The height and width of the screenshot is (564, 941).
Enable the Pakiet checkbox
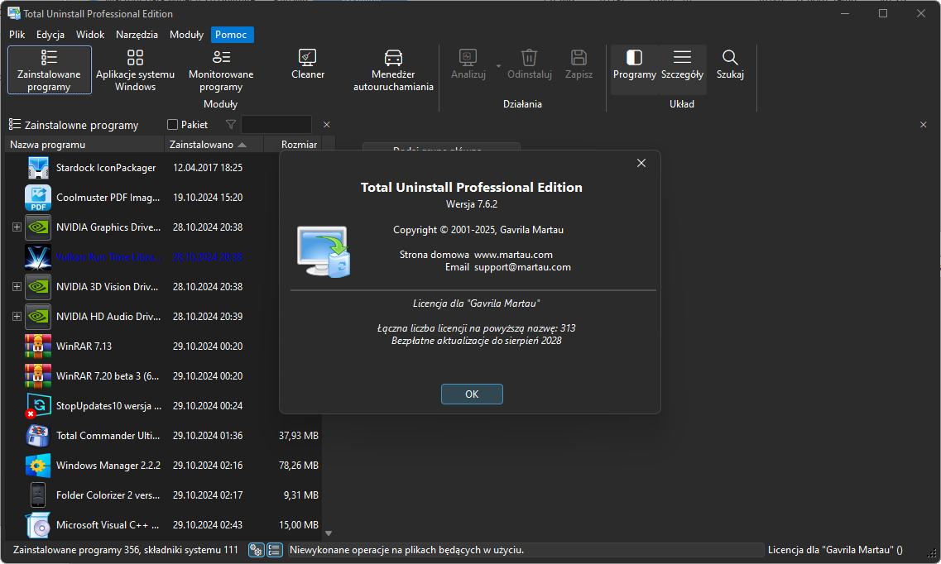click(172, 125)
